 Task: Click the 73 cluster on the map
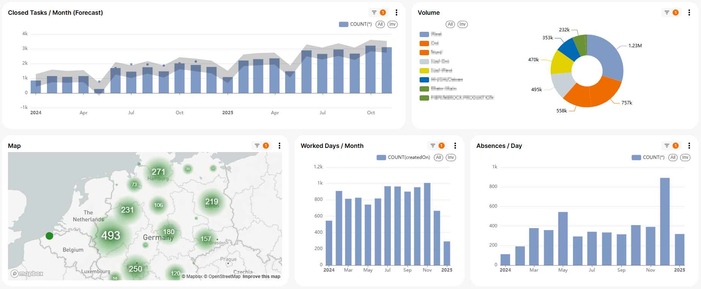tap(134, 185)
